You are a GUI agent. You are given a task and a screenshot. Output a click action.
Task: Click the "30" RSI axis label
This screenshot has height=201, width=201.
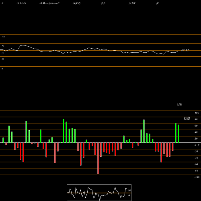click(x=3, y=59)
